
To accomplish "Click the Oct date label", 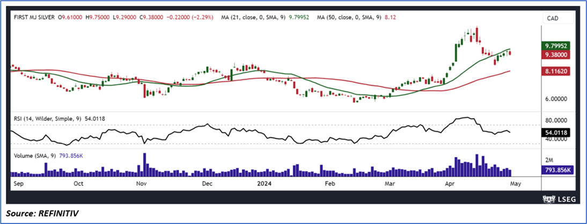I will point(78,184).
